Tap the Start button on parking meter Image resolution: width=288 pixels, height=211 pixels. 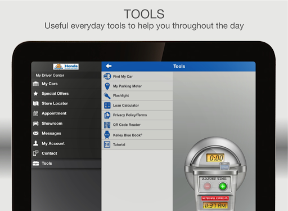coord(224,166)
